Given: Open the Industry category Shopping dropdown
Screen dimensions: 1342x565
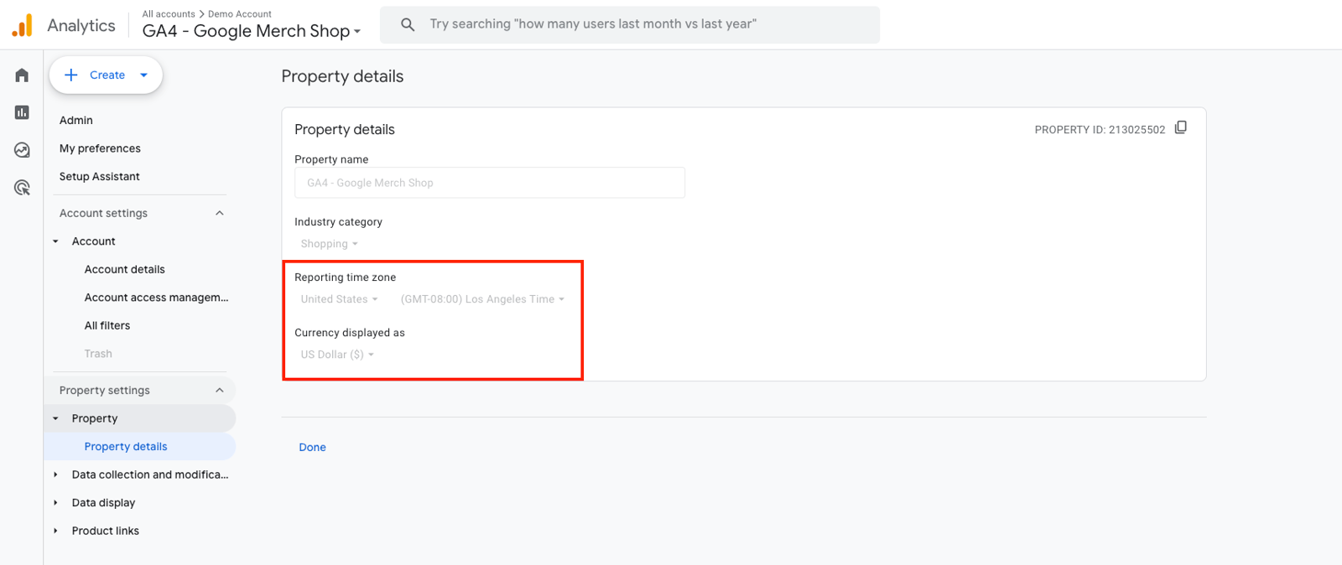Looking at the screenshot, I should click(x=330, y=244).
